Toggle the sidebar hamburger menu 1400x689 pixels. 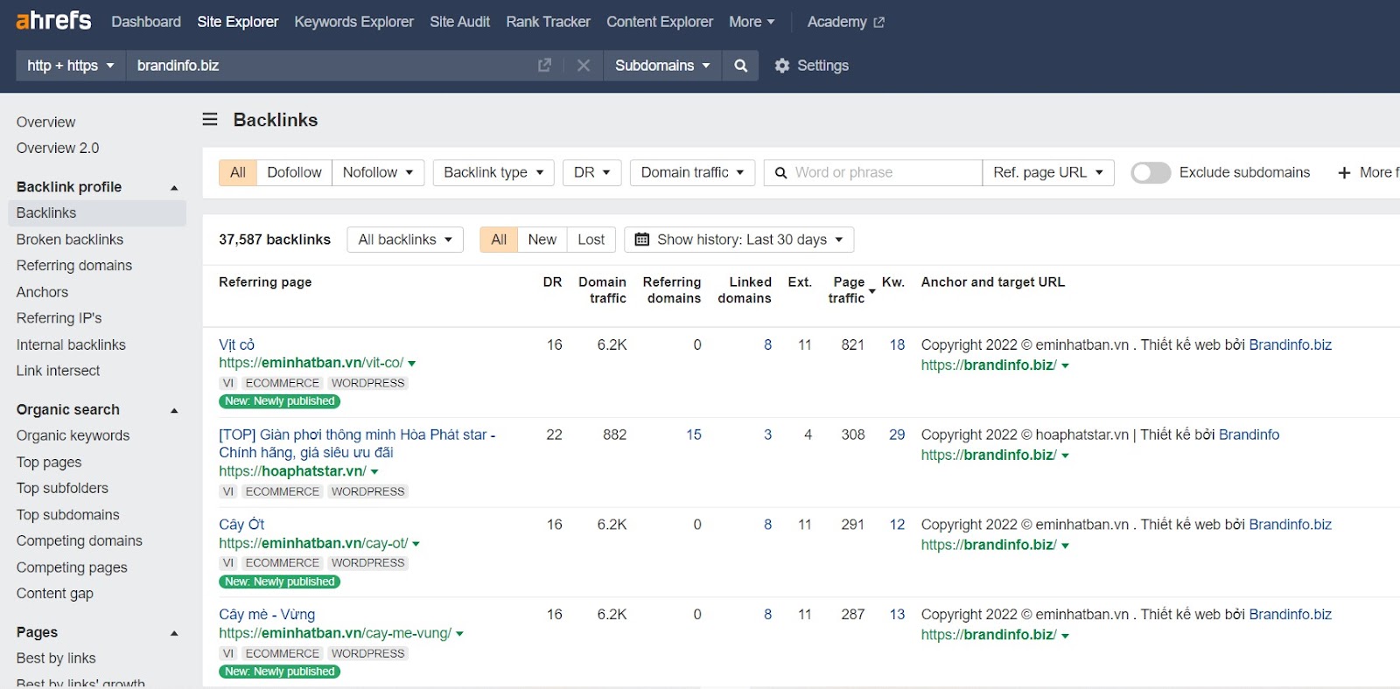(x=210, y=120)
